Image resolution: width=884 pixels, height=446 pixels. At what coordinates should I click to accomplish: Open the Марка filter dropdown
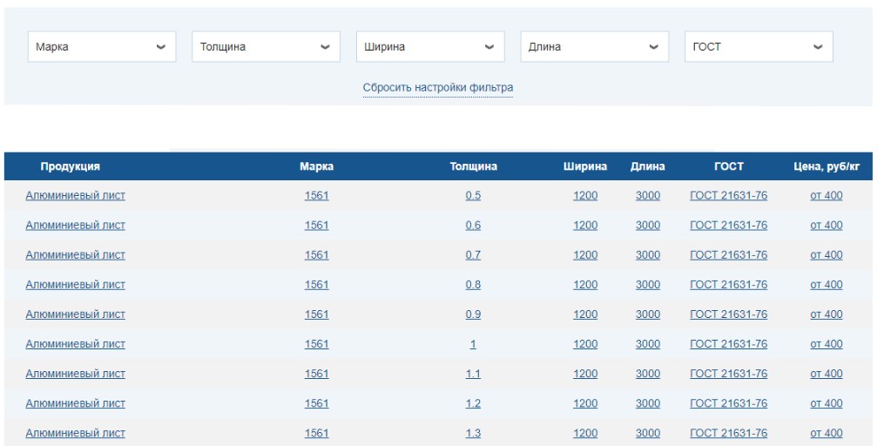(x=102, y=47)
